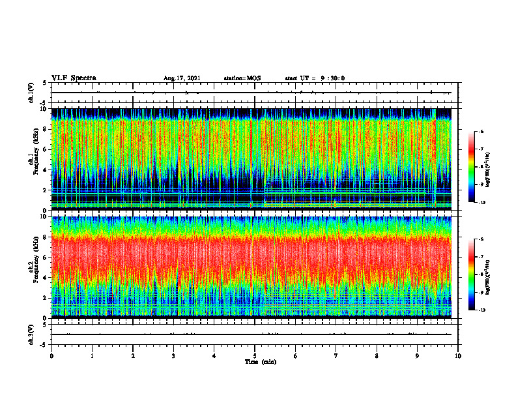516x399 pixels.
Task: Click the ch.1 voltage waveform trace
Action: pyautogui.click(x=251, y=93)
